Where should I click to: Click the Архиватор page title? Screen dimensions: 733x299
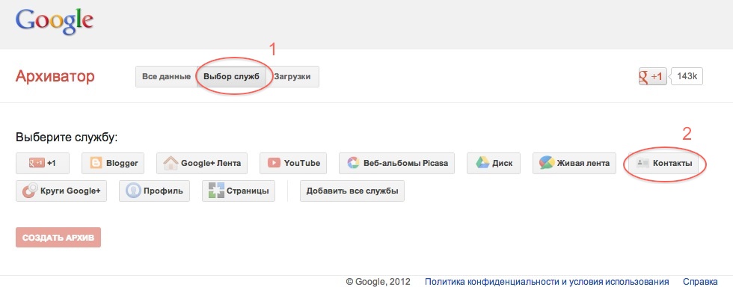55,76
